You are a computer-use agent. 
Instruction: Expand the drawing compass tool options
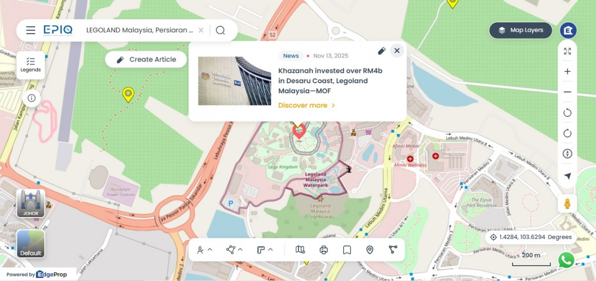point(204,250)
